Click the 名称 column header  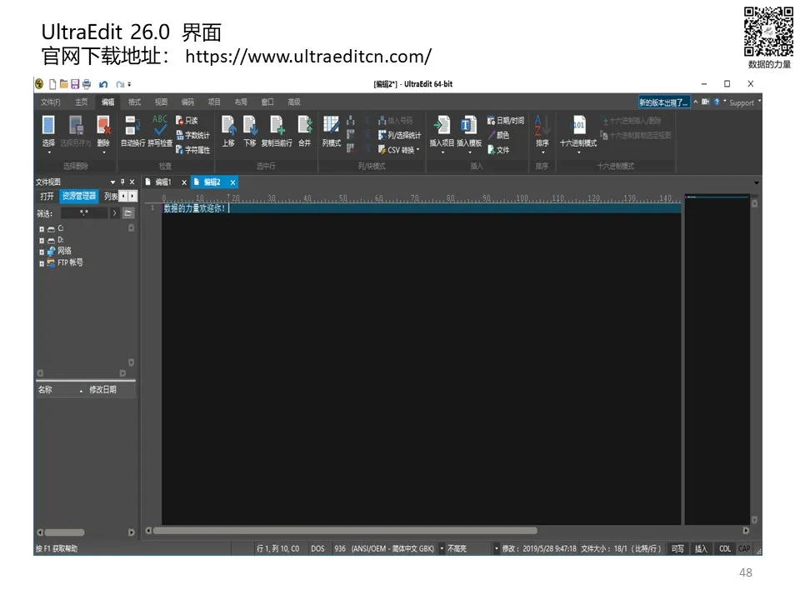pos(58,390)
